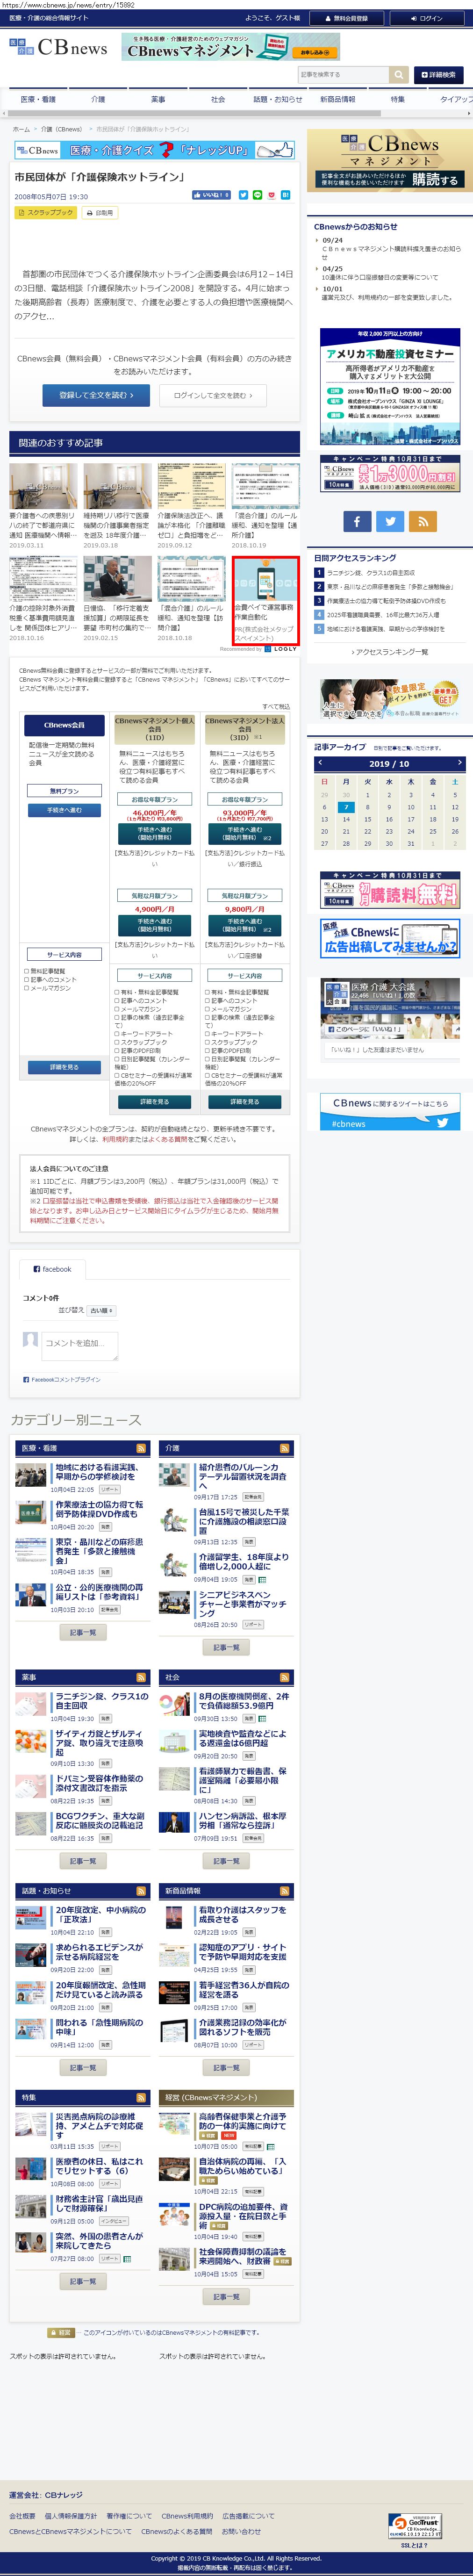Image resolution: width=473 pixels, height=2576 pixels.
Task: Click ホーム breadcrumb link
Action: click(x=22, y=129)
